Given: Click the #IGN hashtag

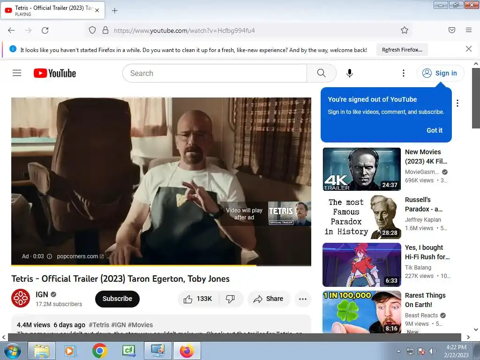Looking at the screenshot, I should click(119, 325).
